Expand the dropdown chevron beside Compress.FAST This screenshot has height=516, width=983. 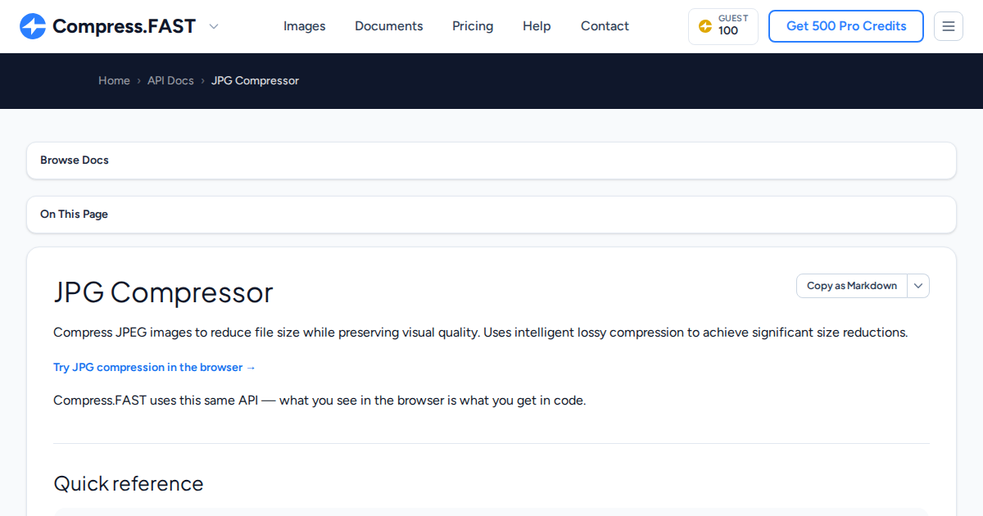pyautogui.click(x=214, y=26)
